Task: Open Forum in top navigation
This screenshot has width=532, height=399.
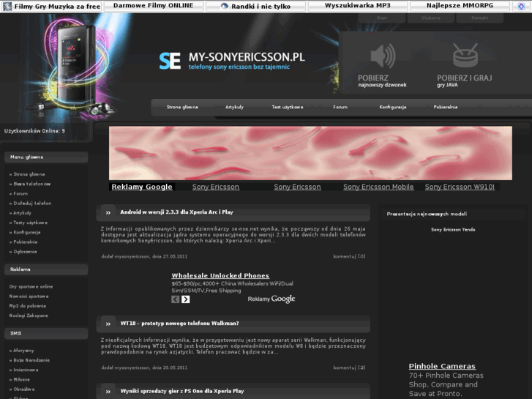Action: click(x=340, y=107)
